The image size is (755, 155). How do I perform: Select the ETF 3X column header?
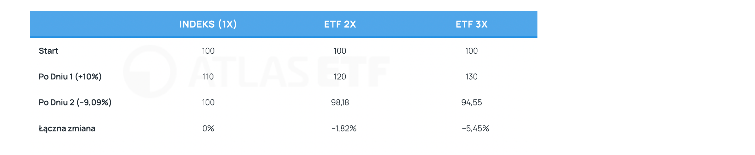point(472,24)
